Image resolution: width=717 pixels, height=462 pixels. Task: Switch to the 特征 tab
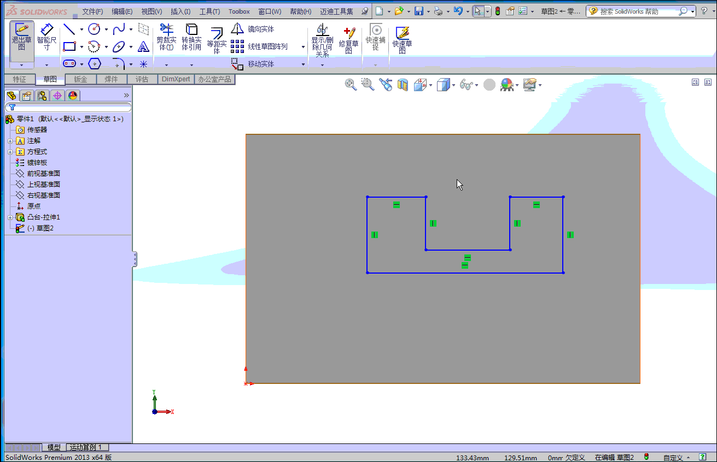click(20, 79)
